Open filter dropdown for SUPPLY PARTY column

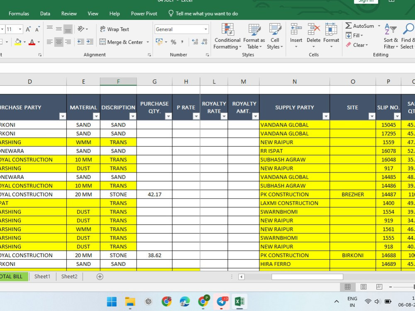point(326,116)
